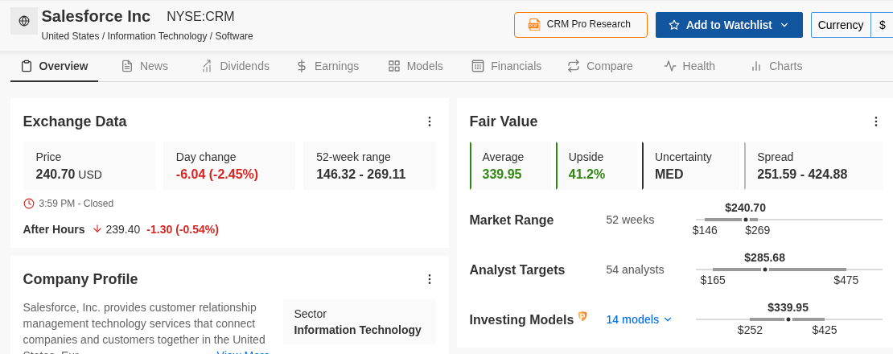Open the Earnings tab
Viewport: 893px width, 354px height.
click(328, 66)
